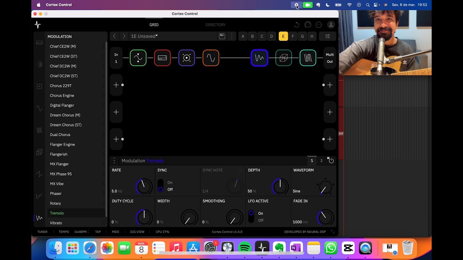Switch to GIG VIEW
The height and width of the screenshot is (260, 463).
tap(137, 232)
